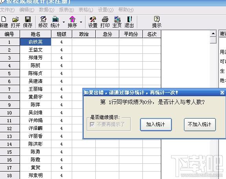The height and width of the screenshot is (179, 226).
Task: Click row number 1 header
Action: click(x=9, y=42)
